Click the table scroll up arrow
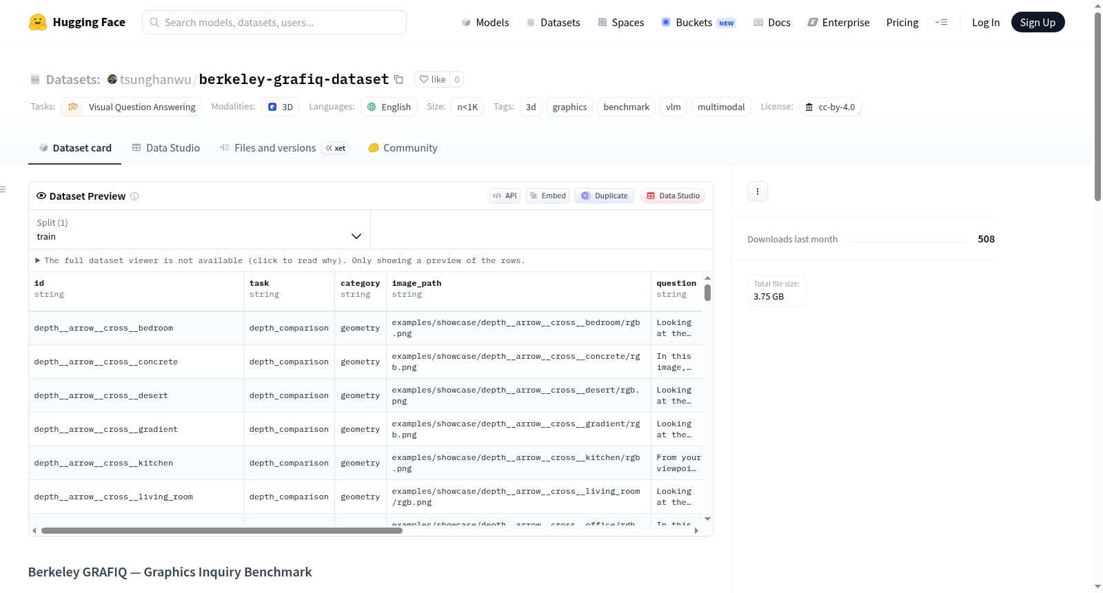The width and height of the screenshot is (1103, 593). pos(707,278)
